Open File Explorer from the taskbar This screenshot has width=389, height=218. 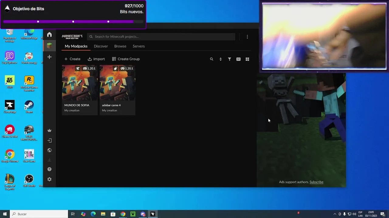pyautogui.click(x=103, y=214)
